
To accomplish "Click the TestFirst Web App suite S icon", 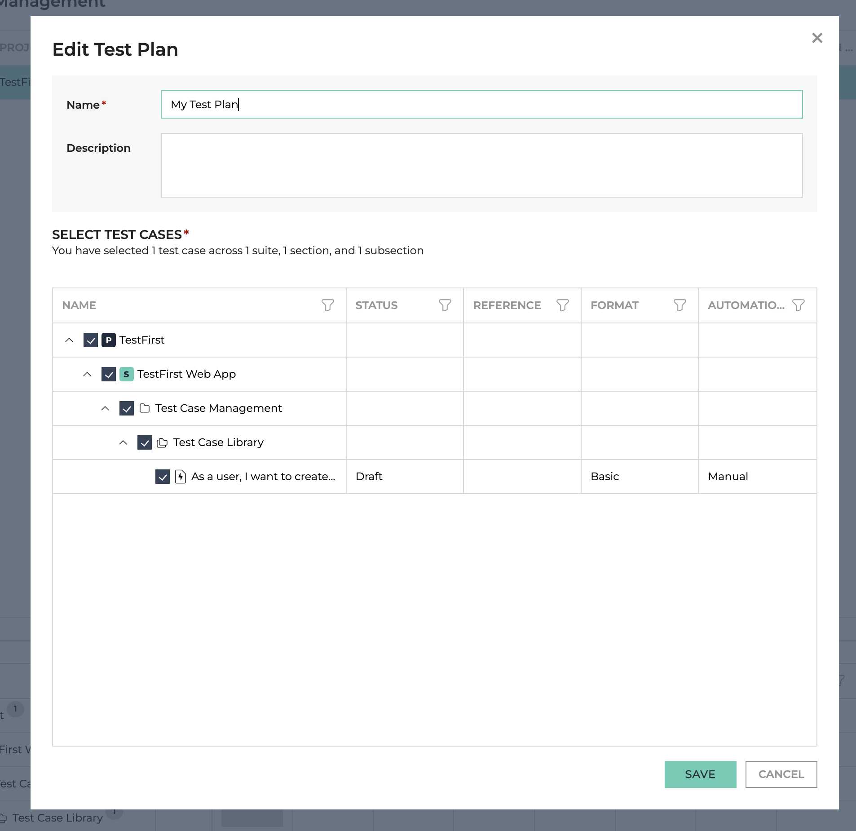I will (x=127, y=374).
